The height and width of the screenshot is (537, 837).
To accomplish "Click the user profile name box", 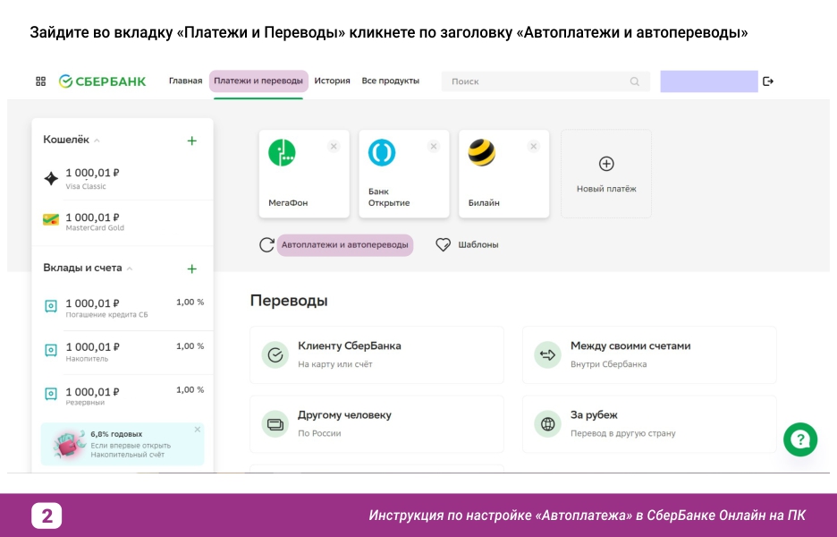I will (709, 81).
